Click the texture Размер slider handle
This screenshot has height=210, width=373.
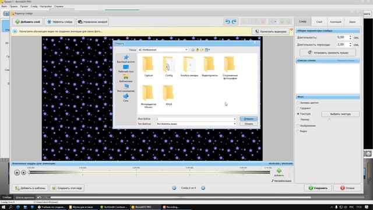point(329,120)
